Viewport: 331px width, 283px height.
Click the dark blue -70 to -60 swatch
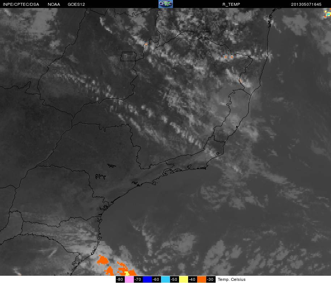point(147,279)
